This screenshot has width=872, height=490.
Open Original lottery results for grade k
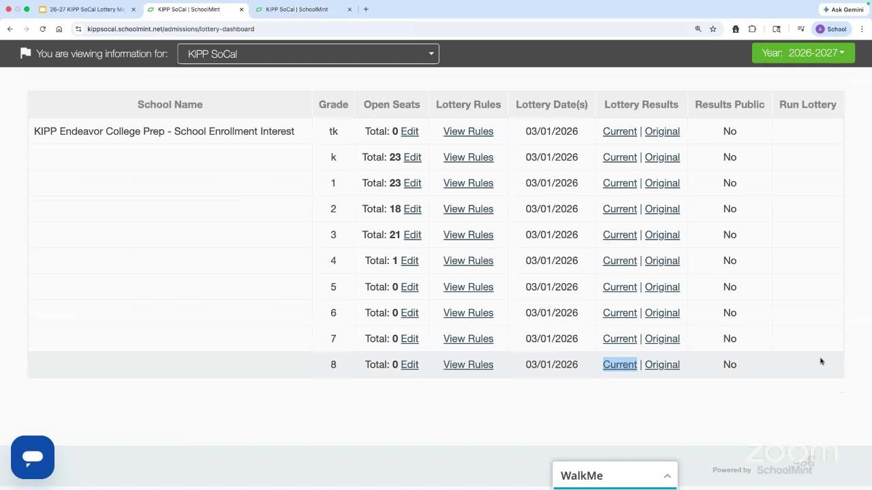click(x=662, y=157)
